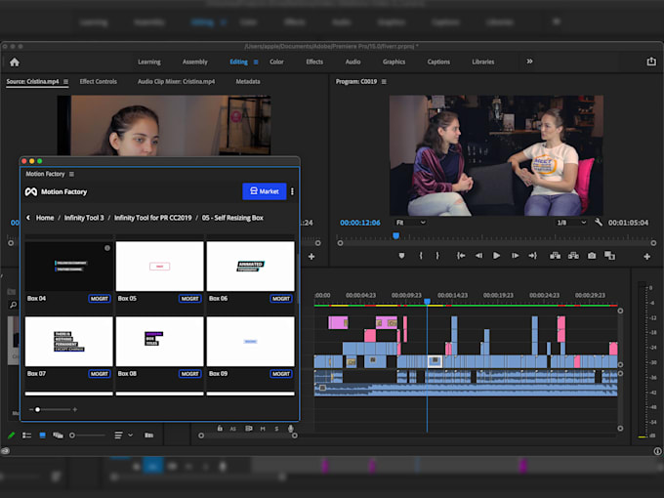Image resolution: width=664 pixels, height=498 pixels.
Task: Toggle Comparison View icon
Action: [x=609, y=256]
